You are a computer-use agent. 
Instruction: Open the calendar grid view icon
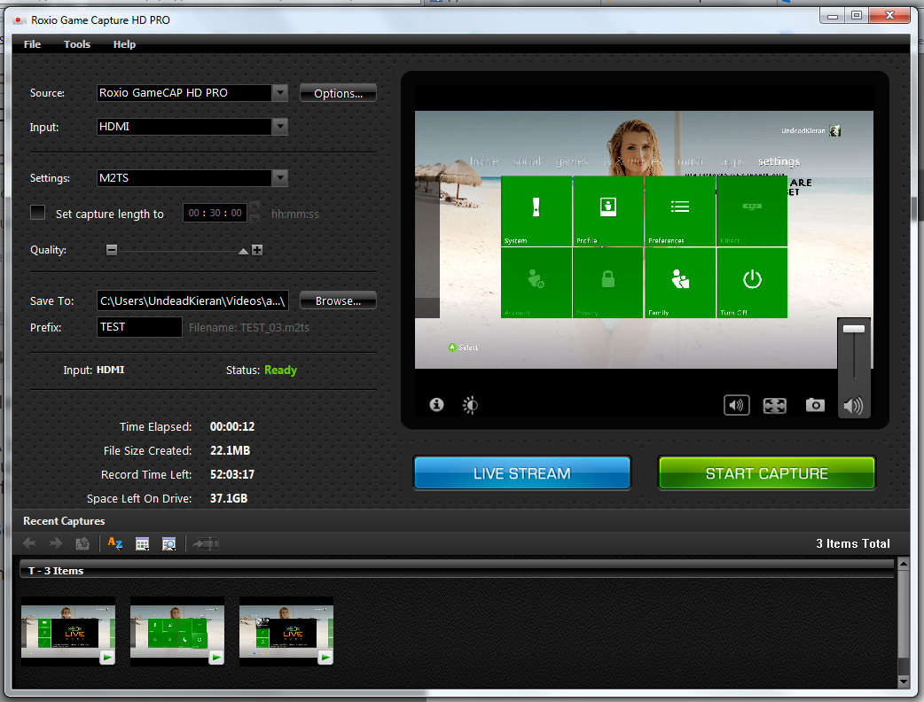pos(142,543)
